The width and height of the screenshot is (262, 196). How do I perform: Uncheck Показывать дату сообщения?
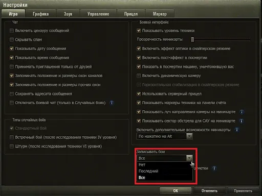click(x=12, y=48)
